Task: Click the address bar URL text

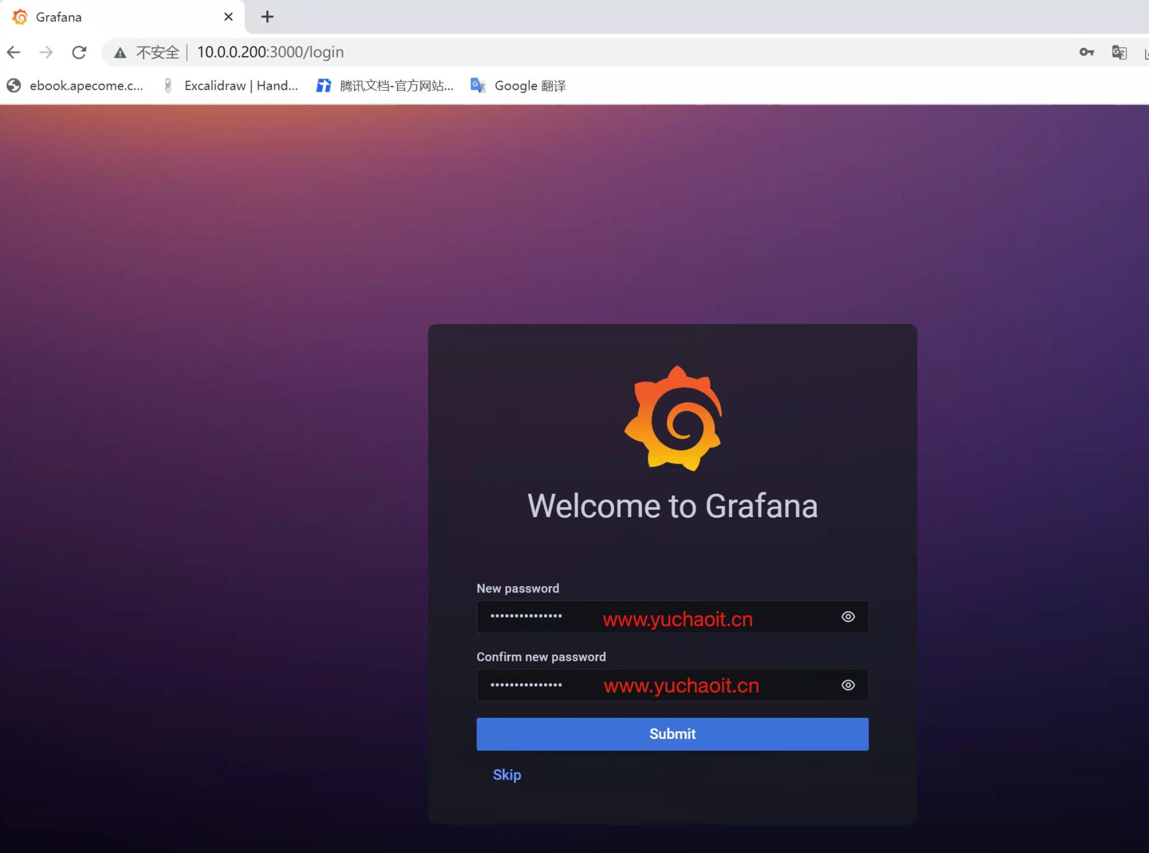Action: pyautogui.click(x=270, y=52)
